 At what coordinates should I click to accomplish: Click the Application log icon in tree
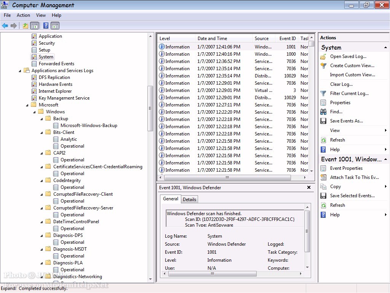(x=34, y=36)
